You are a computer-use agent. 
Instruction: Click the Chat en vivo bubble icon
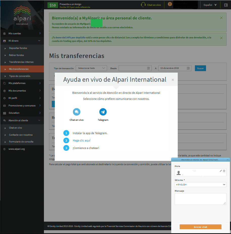tap(76, 112)
